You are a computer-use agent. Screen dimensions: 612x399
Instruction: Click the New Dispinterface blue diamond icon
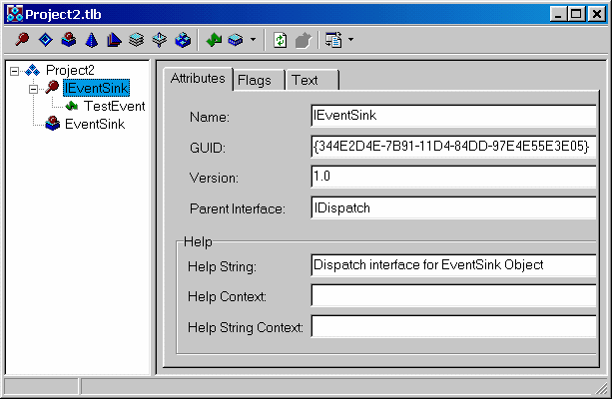(x=45, y=41)
